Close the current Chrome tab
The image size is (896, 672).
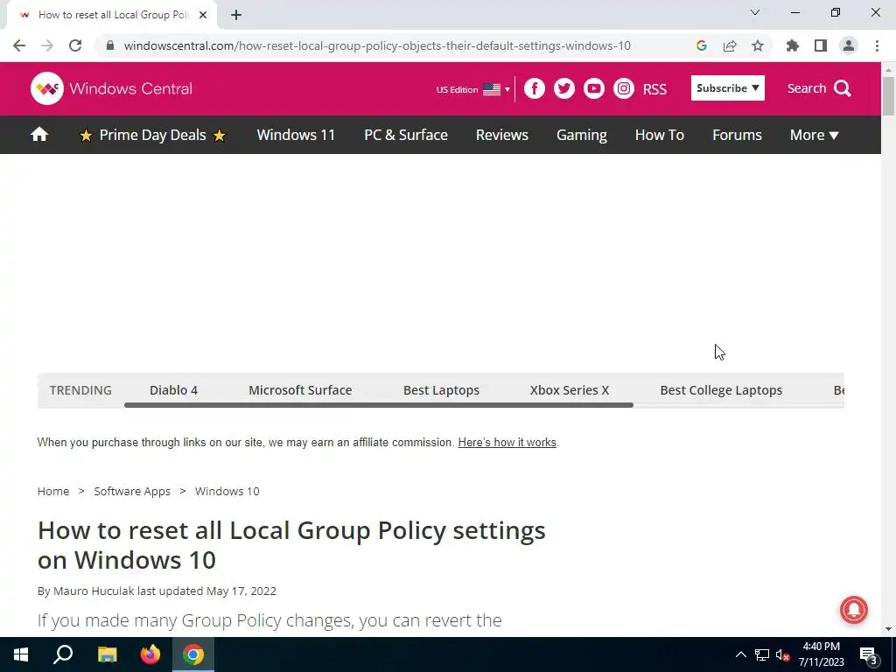tap(203, 15)
